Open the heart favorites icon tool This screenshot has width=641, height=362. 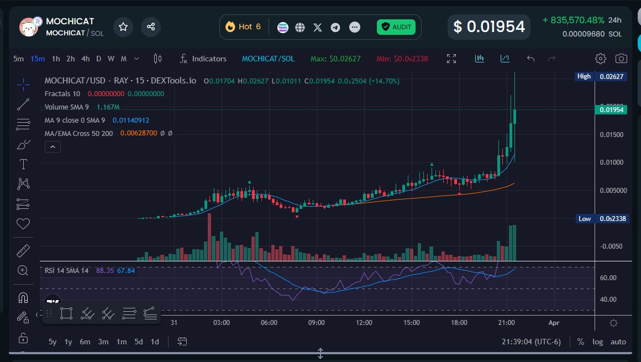click(23, 223)
